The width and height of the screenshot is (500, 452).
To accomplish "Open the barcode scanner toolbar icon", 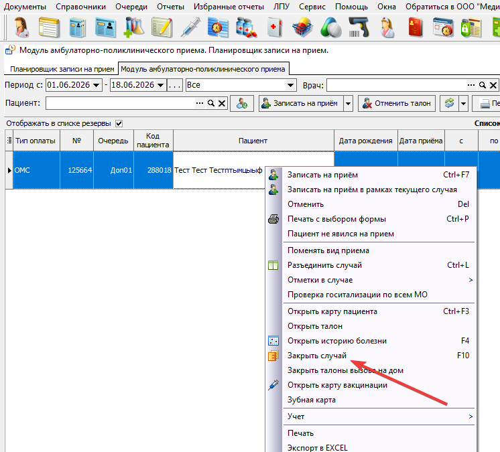I will click(359, 27).
